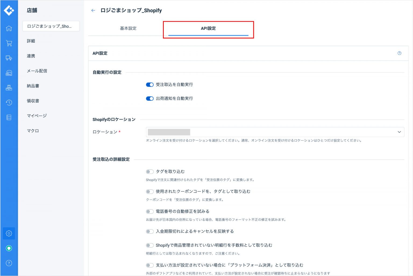Open the warehouse icon in sidebar
The image size is (413, 276).
click(9, 73)
